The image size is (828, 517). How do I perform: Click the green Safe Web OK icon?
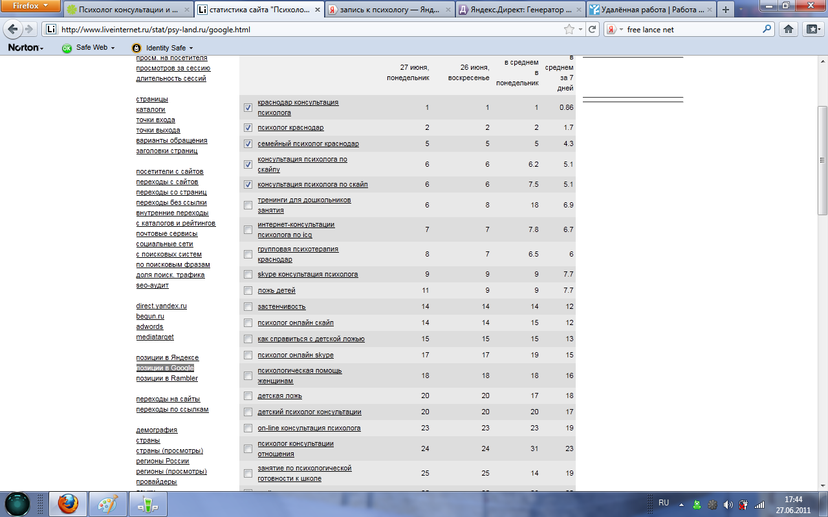tap(67, 48)
